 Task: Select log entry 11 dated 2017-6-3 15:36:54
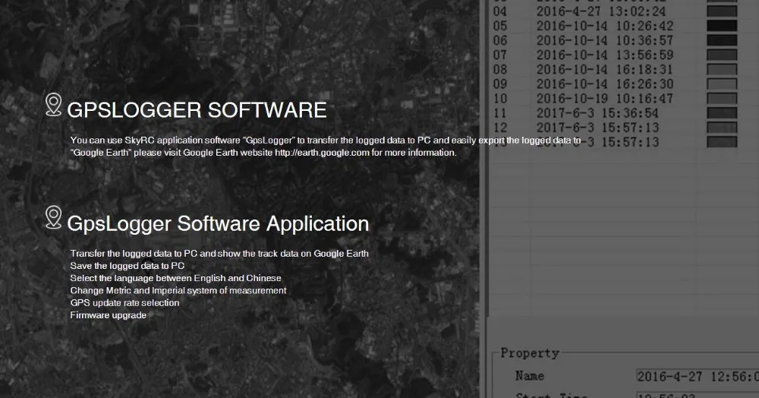pyautogui.click(x=615, y=113)
